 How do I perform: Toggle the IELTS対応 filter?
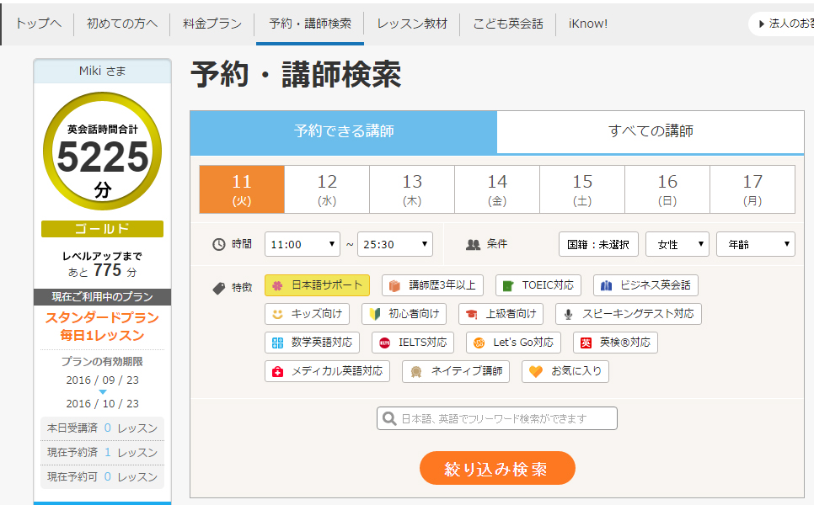tap(413, 343)
